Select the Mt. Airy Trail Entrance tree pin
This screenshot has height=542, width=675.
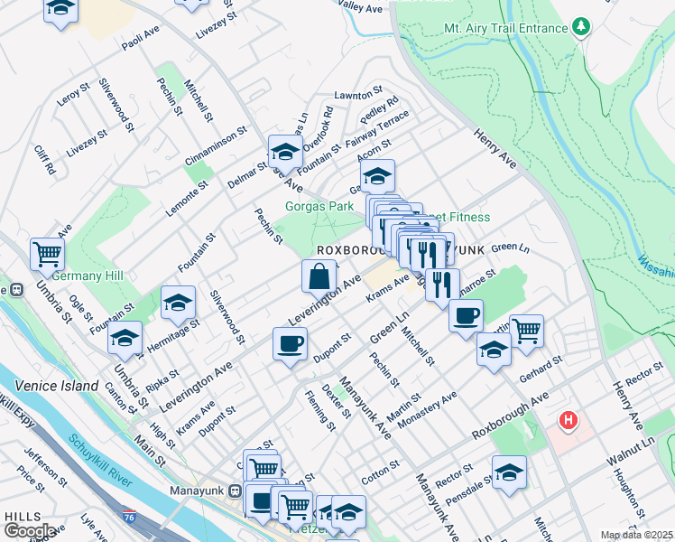click(x=581, y=27)
